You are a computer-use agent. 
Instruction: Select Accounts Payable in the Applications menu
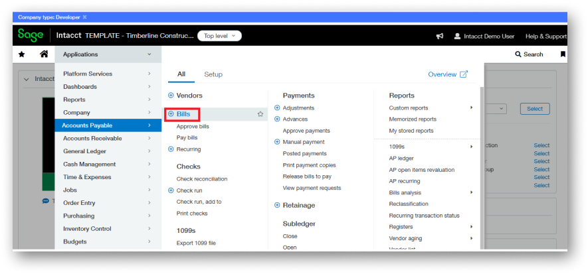tap(108, 125)
